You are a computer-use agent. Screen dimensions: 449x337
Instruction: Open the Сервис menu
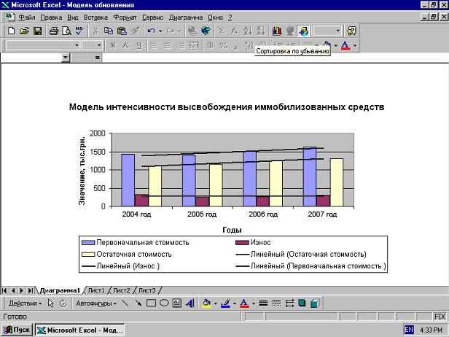[x=152, y=18]
